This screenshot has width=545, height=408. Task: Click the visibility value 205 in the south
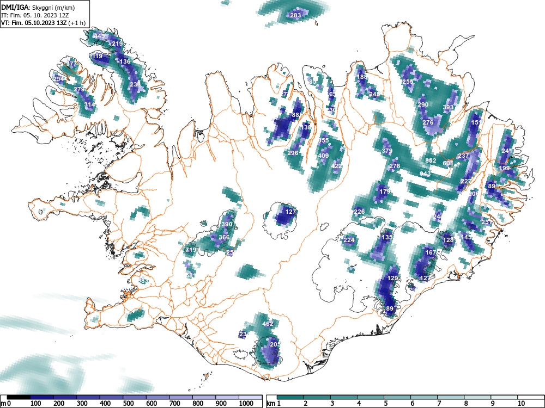[275, 344]
